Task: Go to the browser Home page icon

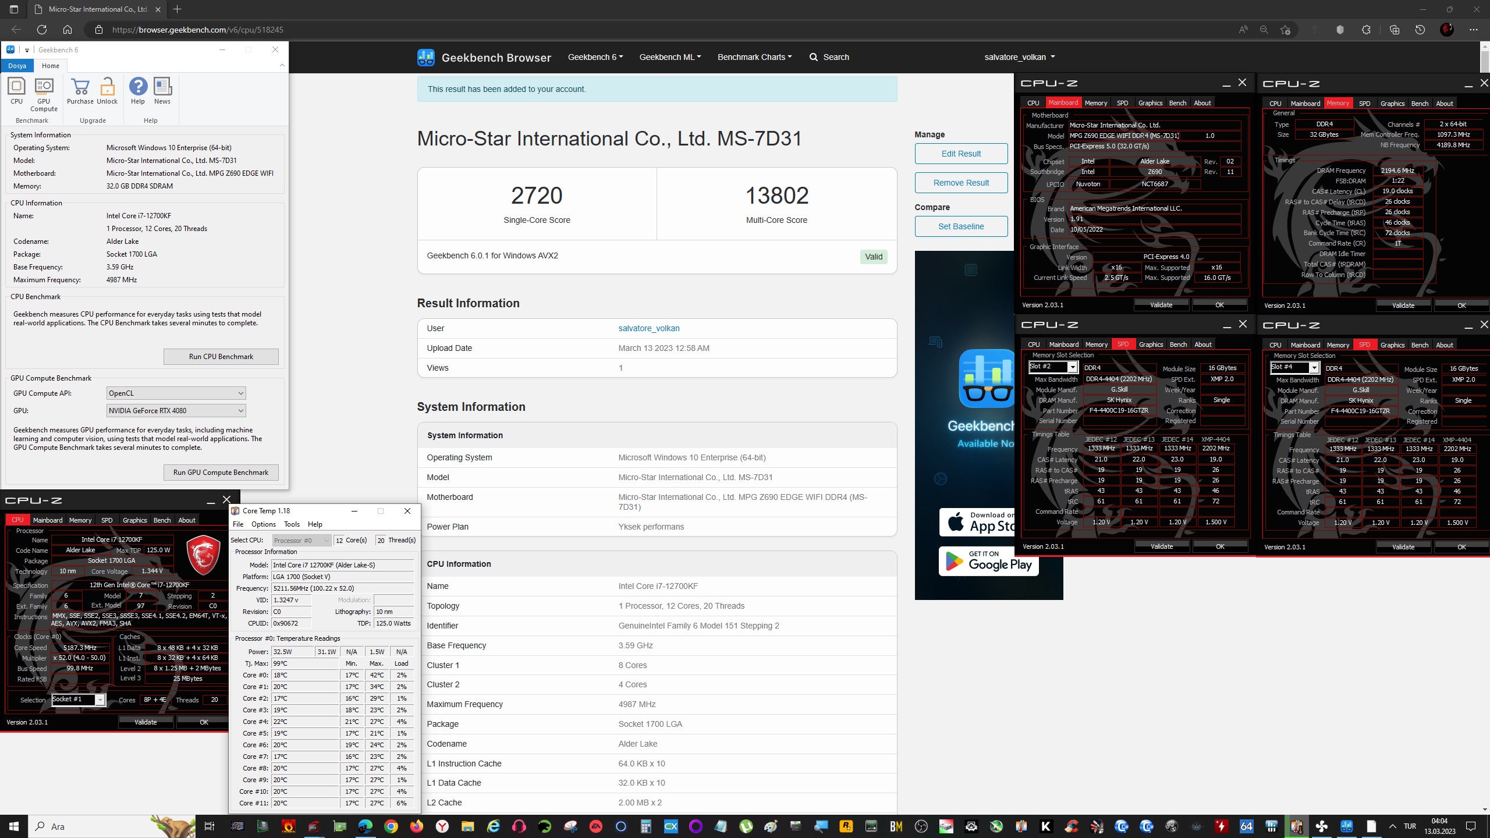Action: (x=68, y=30)
